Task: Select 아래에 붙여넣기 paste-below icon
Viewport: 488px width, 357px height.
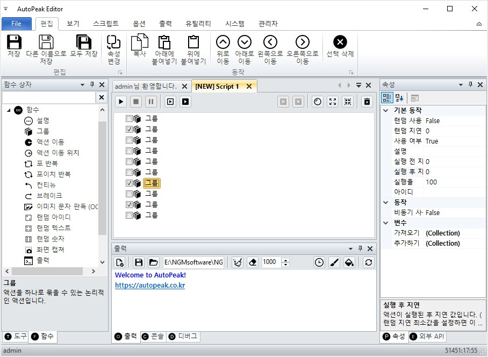Action: [164, 42]
